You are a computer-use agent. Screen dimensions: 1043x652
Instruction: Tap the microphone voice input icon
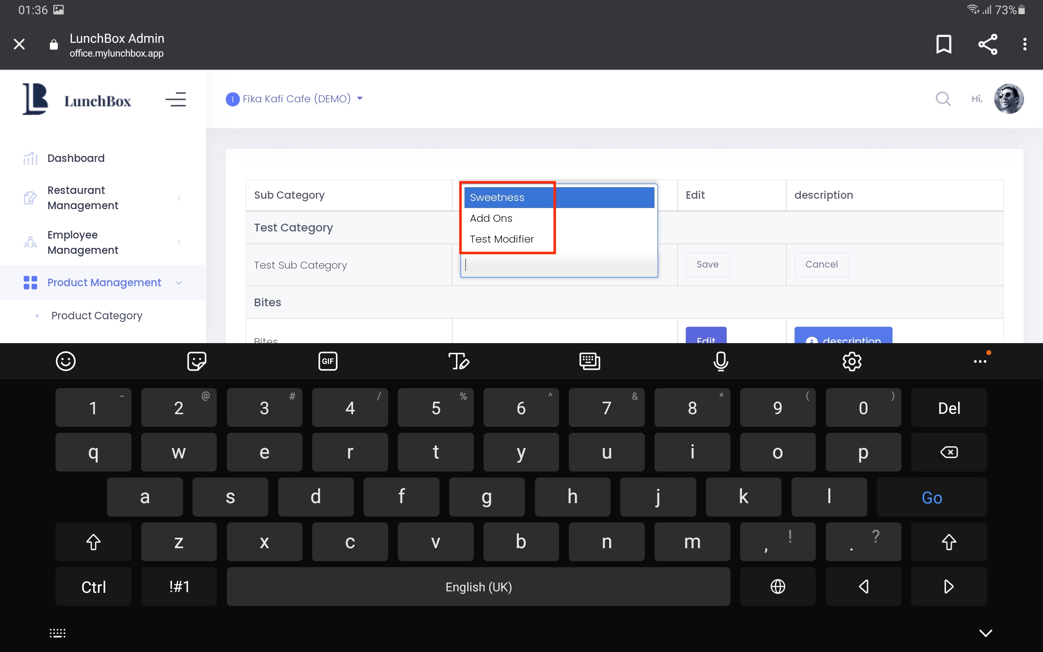(721, 361)
